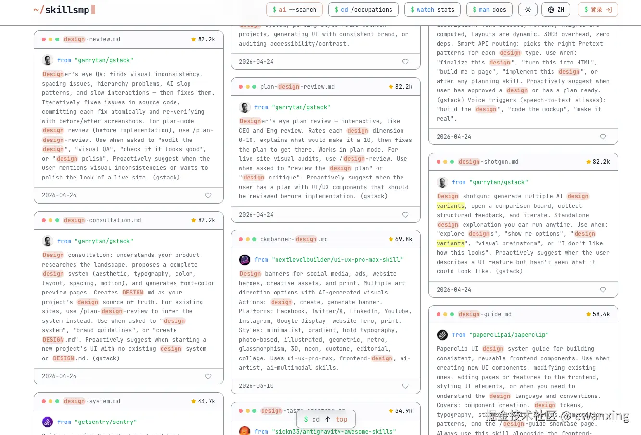Open garrytan avatar in design-shotgun.md card
The image size is (641, 435).
[442, 182]
